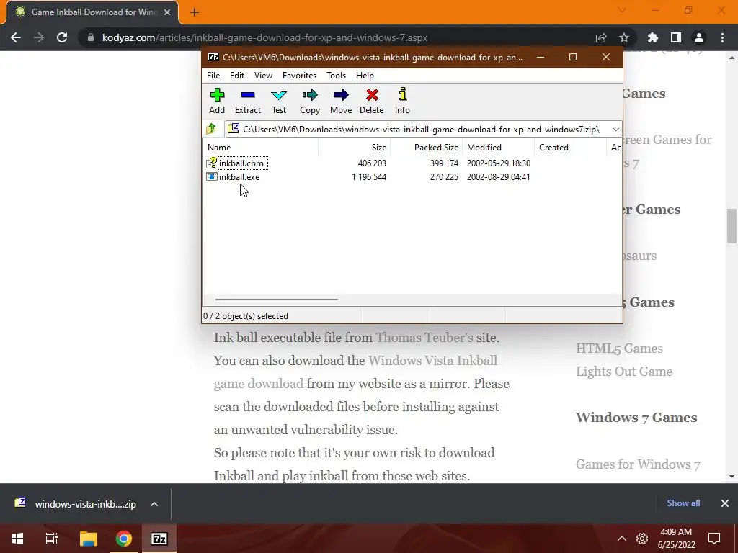Switch to Chrome taskbar icon
The image size is (738, 553).
[x=124, y=539]
